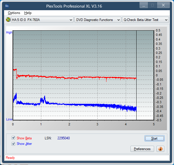
Task: Click the red Show Beta label
Action: (x=24, y=138)
